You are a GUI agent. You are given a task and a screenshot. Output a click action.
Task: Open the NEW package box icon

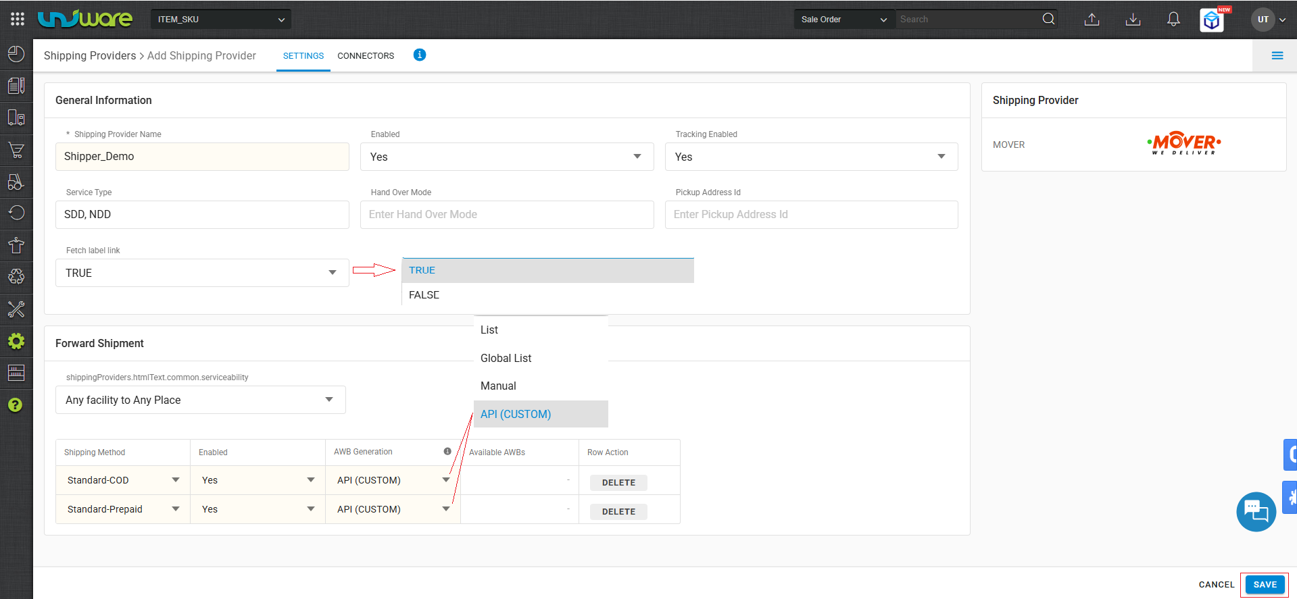1213,20
